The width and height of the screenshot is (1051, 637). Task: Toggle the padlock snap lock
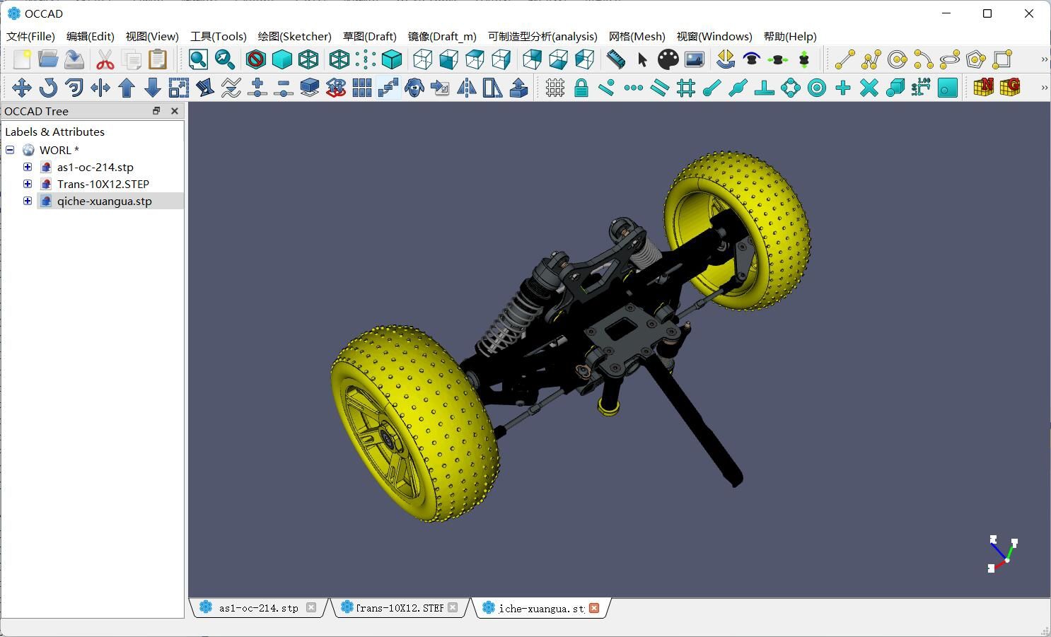coord(581,88)
